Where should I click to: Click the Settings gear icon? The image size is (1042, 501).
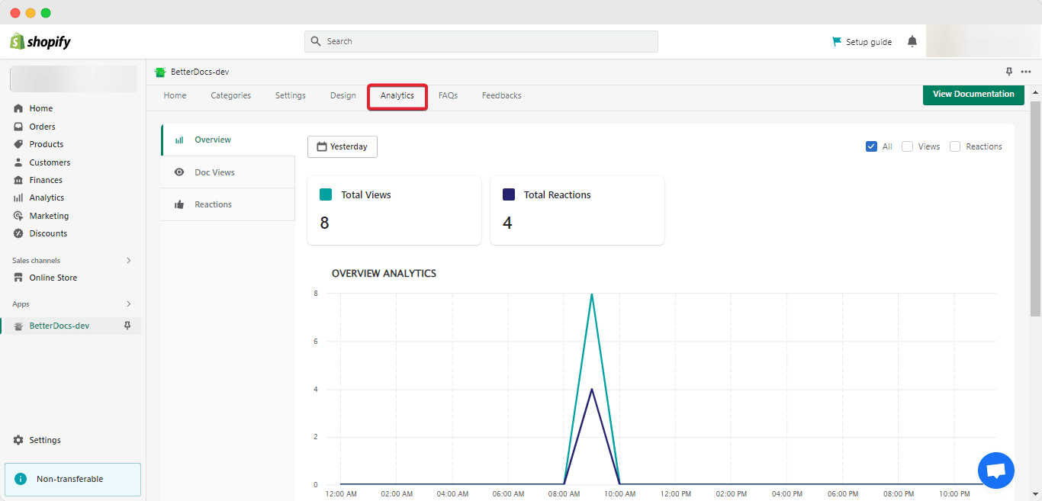[x=18, y=440]
